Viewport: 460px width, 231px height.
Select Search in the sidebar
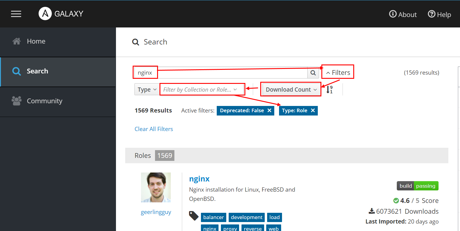[x=58, y=71]
